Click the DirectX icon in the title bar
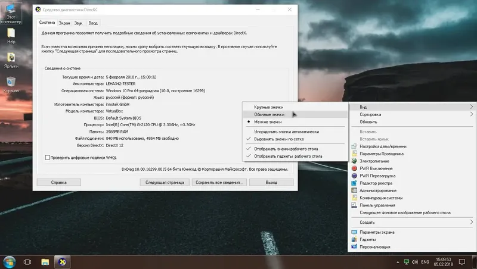The height and width of the screenshot is (269, 477). 38,10
